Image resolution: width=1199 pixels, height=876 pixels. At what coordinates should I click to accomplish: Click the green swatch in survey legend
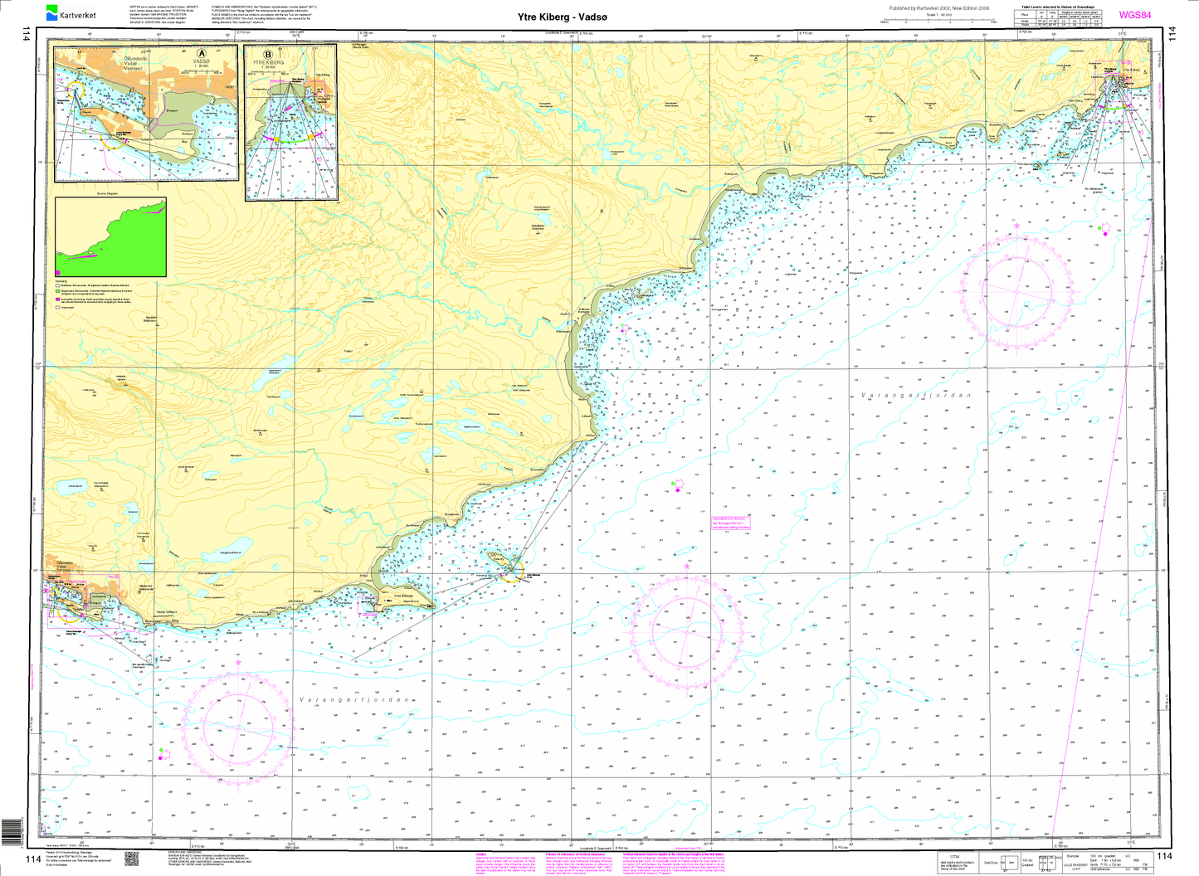[57, 292]
